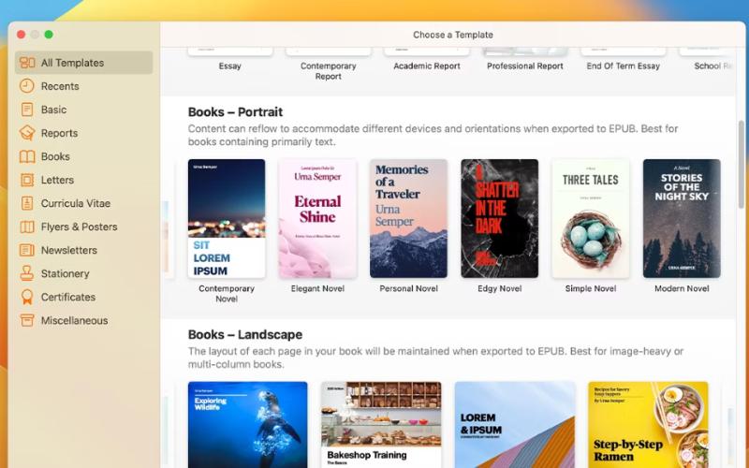Screen dimensions: 749x468
Task: Click the Books open-book icon
Action: point(27,156)
